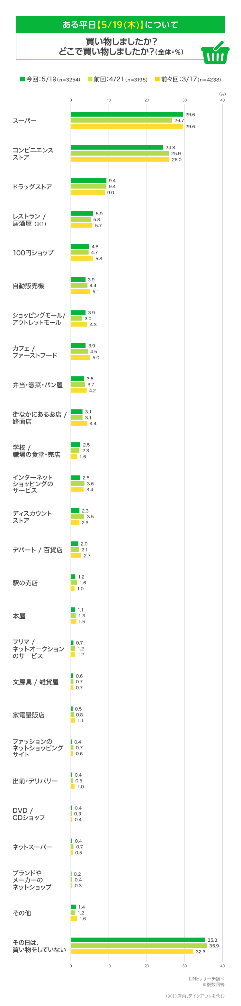Click the デパート / 百貨店 label
The height and width of the screenshot is (1006, 241).
(38, 550)
